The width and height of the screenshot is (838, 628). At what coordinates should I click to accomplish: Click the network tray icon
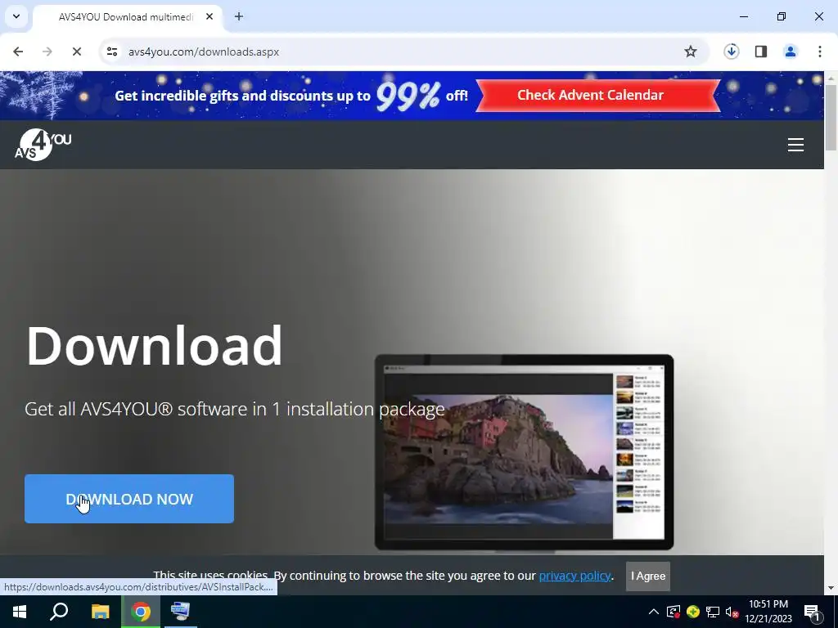(x=713, y=612)
